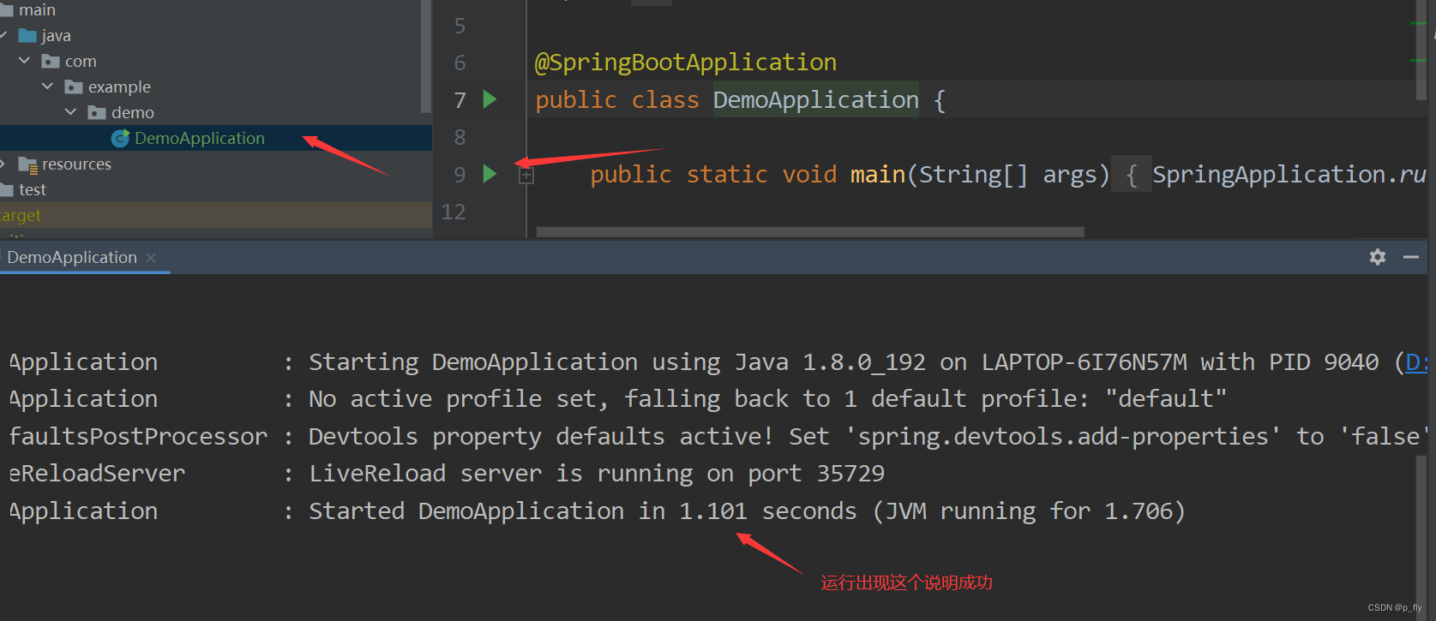Screen dimensions: 1436x621
Task: Collapse the com package
Action: coord(25,61)
